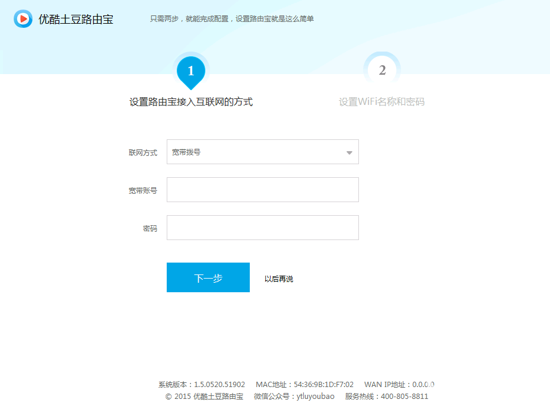Screen dimensions: 550x409
Task: Click the 联网方式 label
Action: click(143, 152)
